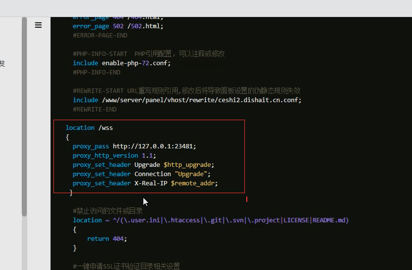Select the '#PHP-INFO-END' comment line

96,72
